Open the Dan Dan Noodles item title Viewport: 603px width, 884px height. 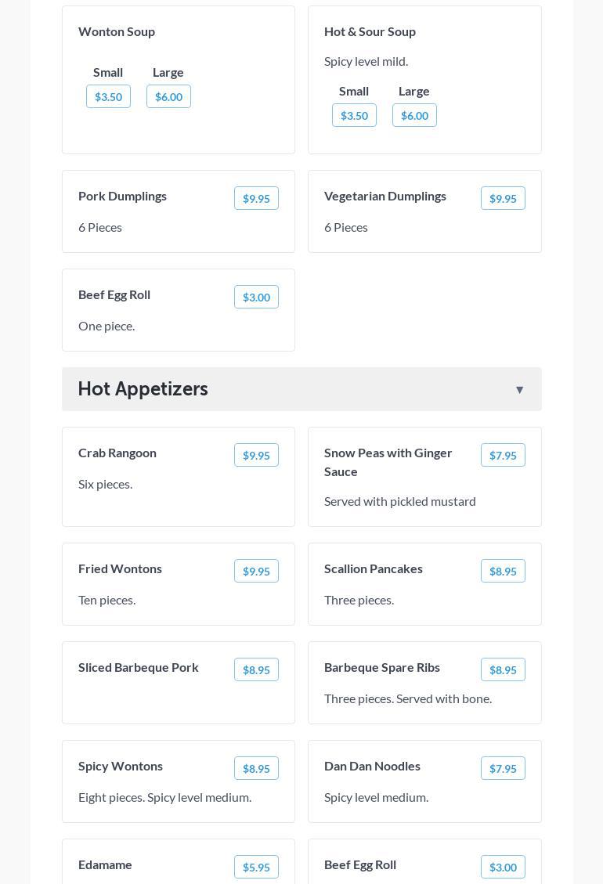(372, 767)
